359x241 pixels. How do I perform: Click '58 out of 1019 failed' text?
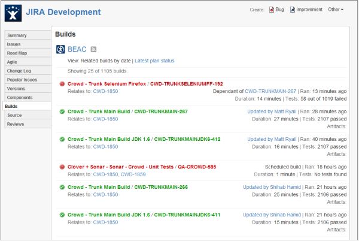(323, 99)
